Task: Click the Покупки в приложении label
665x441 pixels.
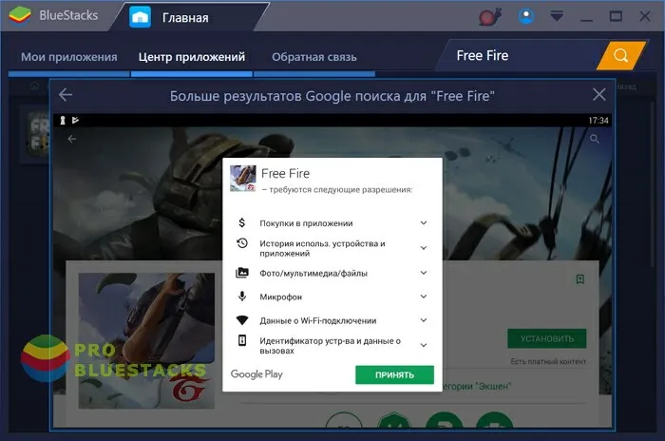Action: [x=306, y=223]
